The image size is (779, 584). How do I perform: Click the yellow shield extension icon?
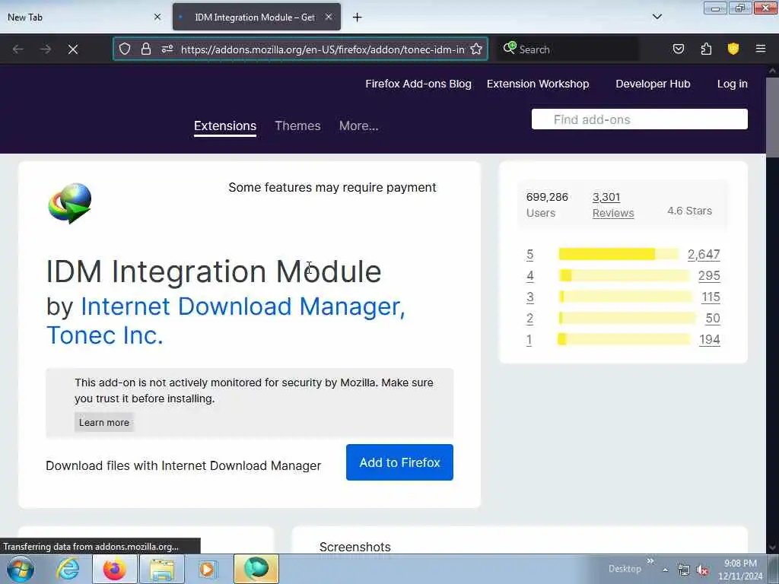pyautogui.click(x=733, y=49)
